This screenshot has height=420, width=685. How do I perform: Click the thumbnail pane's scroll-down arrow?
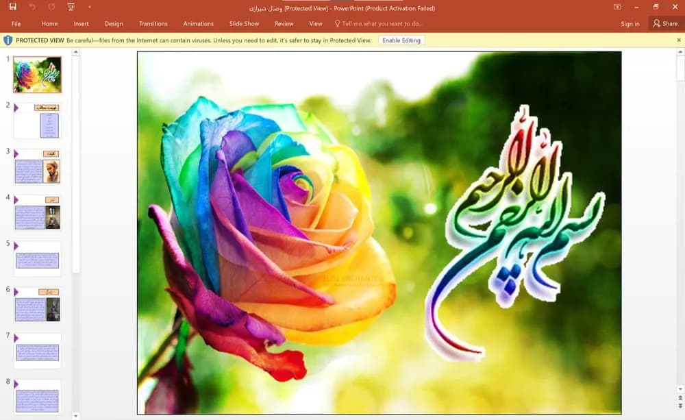pos(75,416)
